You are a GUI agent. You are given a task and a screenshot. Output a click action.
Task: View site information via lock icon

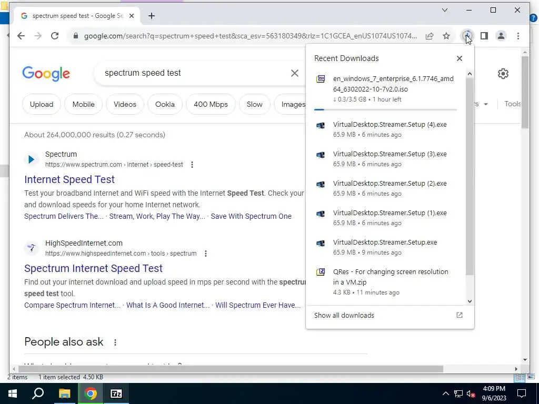point(76,36)
